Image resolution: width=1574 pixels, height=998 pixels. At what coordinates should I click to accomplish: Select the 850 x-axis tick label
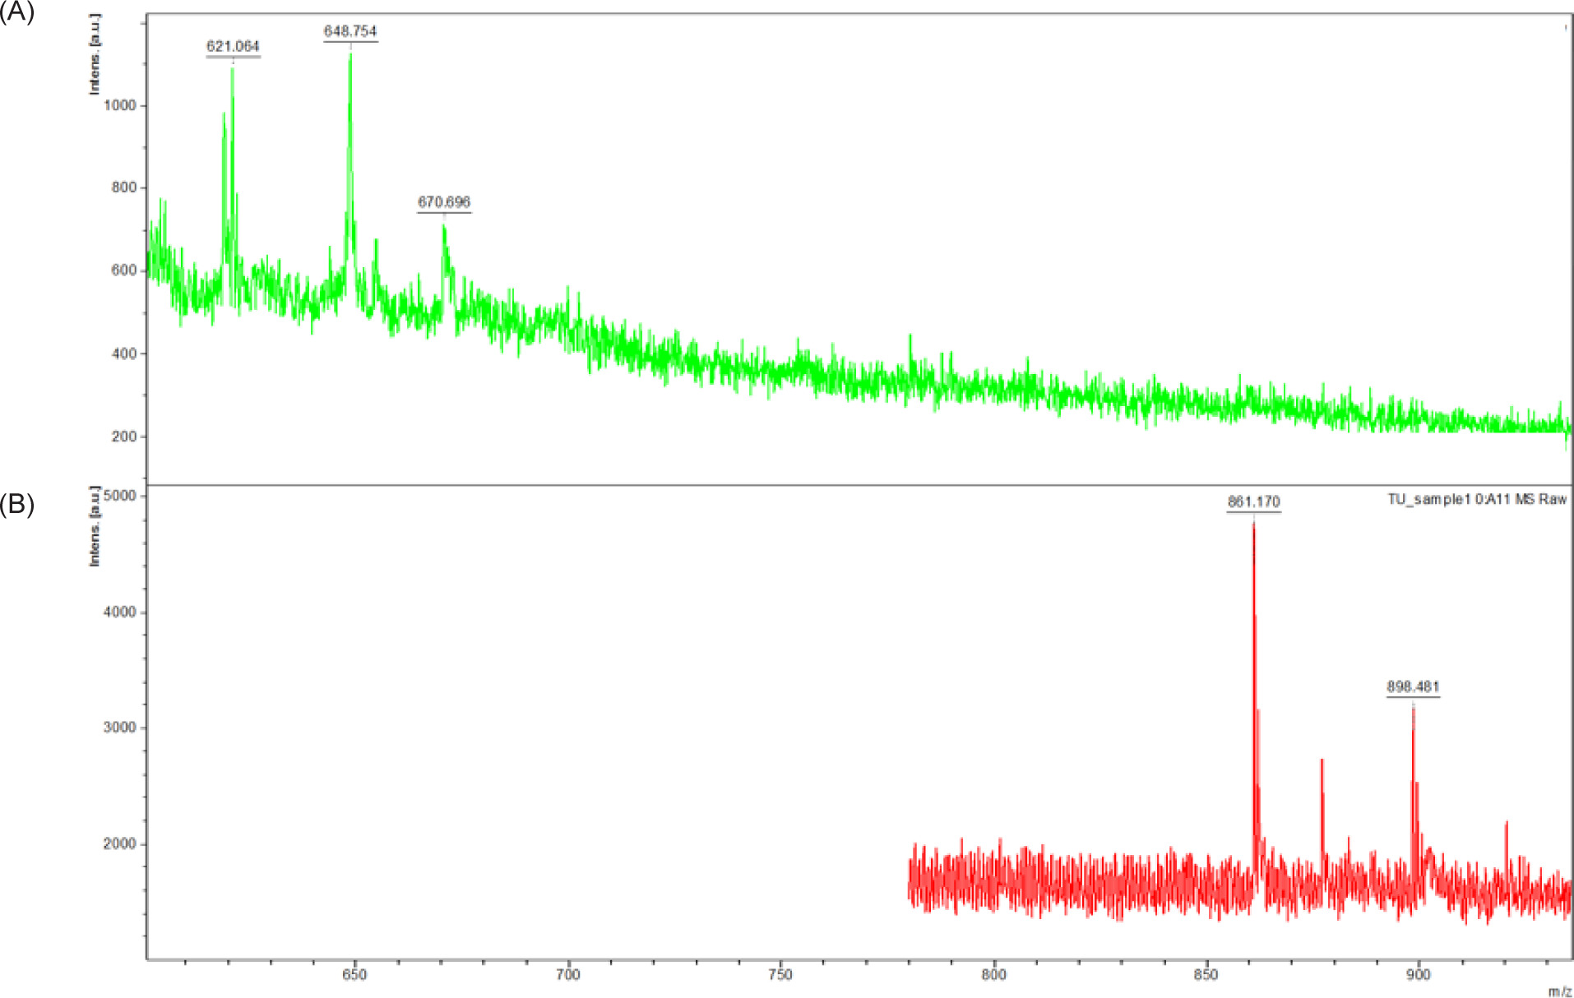[1206, 975]
